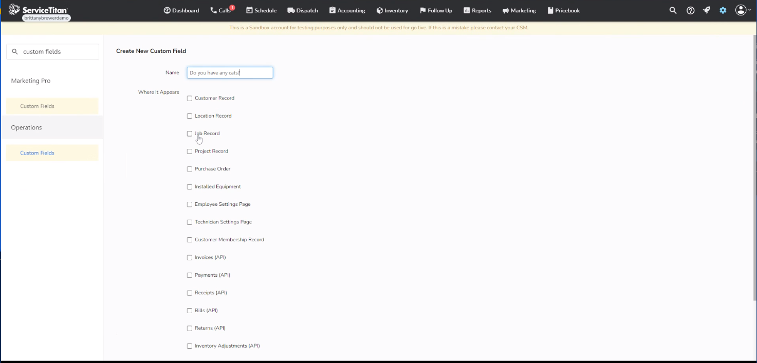The image size is (757, 363).
Task: Check the Customer Record checkbox
Action: [x=190, y=98]
